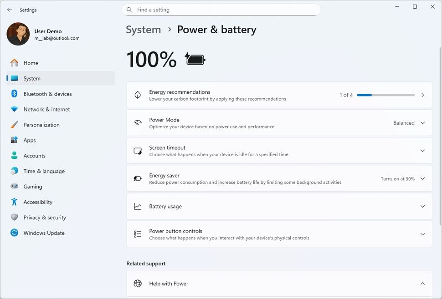Select the Gaming sidebar icon
442x299 pixels.
(14, 187)
